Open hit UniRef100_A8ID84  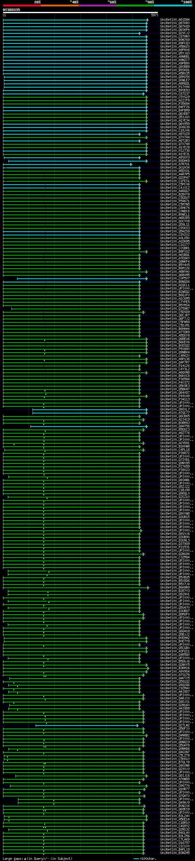click(x=175, y=20)
